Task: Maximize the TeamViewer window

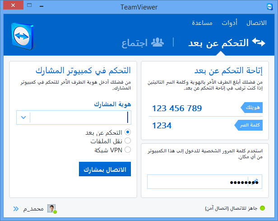Action: pyautogui.click(x=29, y=5)
